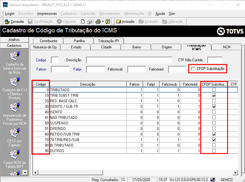Click the blank new page icon
Viewport: 245px width, 182px height.
point(83,22)
